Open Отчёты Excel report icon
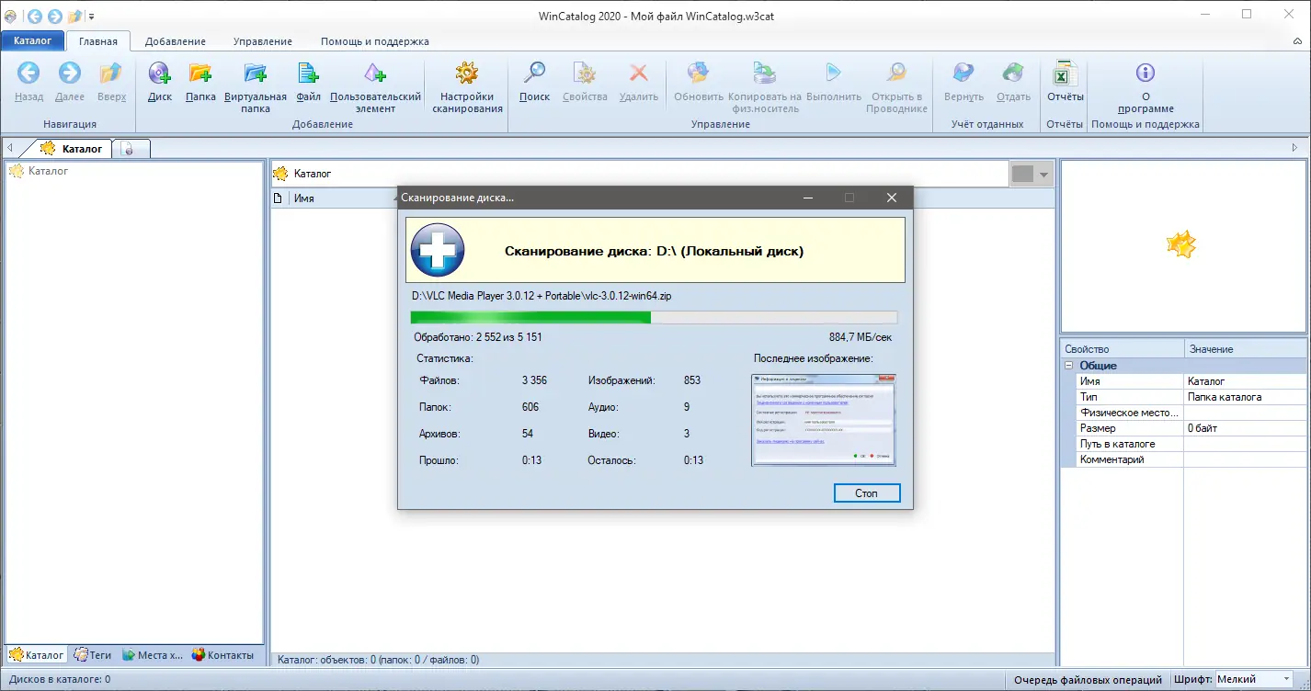This screenshot has width=1311, height=691. pyautogui.click(x=1066, y=74)
